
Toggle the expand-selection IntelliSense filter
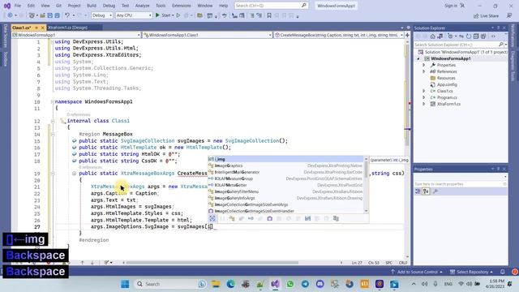point(212,218)
